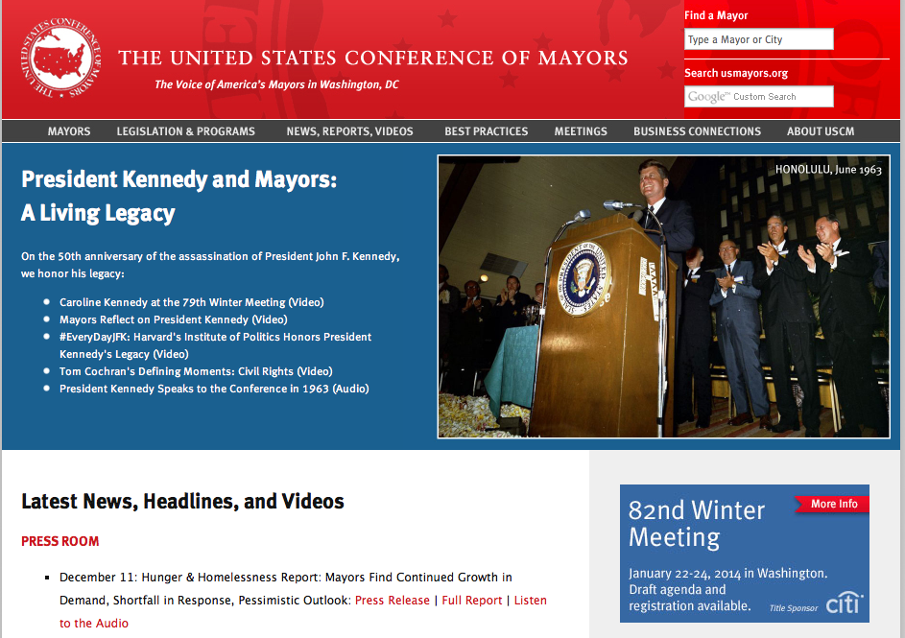This screenshot has height=638, width=905.
Task: Open the Meetings menu
Action: [x=581, y=131]
